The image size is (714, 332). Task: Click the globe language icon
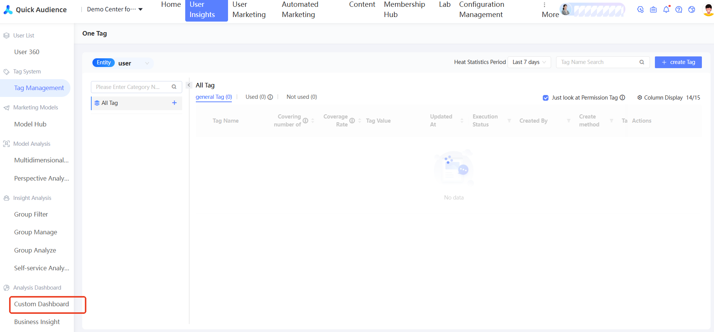click(692, 9)
